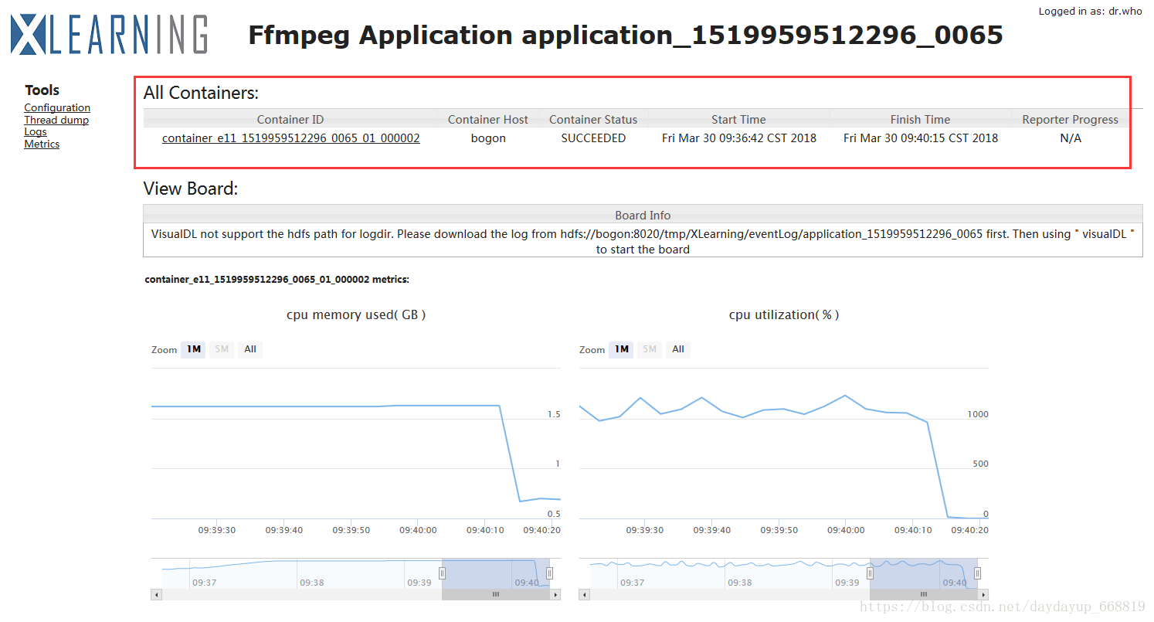
Task: Click the Start Time column header
Action: [x=738, y=119]
